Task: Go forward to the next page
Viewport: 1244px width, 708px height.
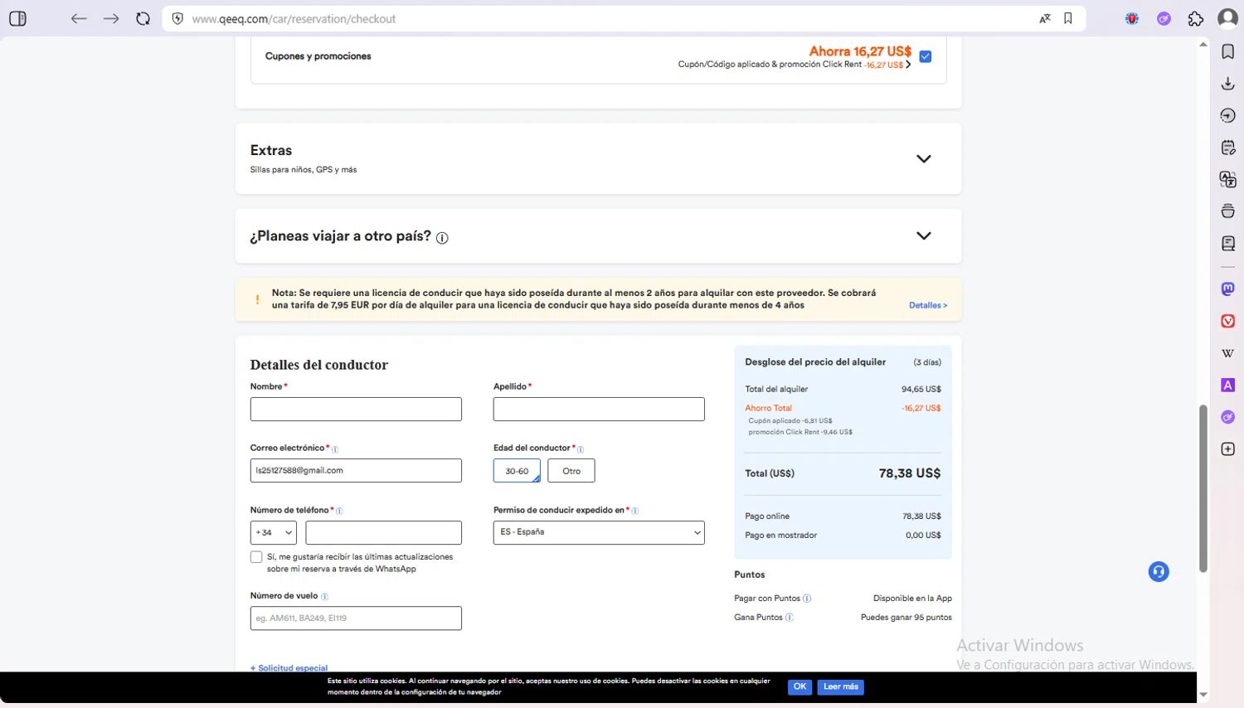Action: point(111,18)
